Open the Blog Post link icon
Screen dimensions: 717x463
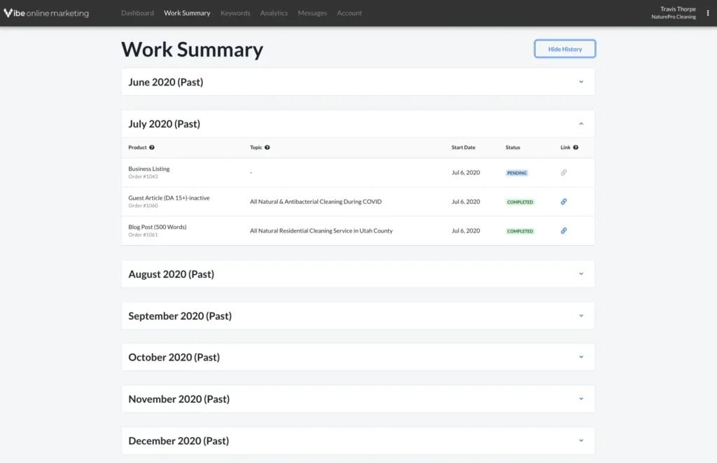click(564, 230)
